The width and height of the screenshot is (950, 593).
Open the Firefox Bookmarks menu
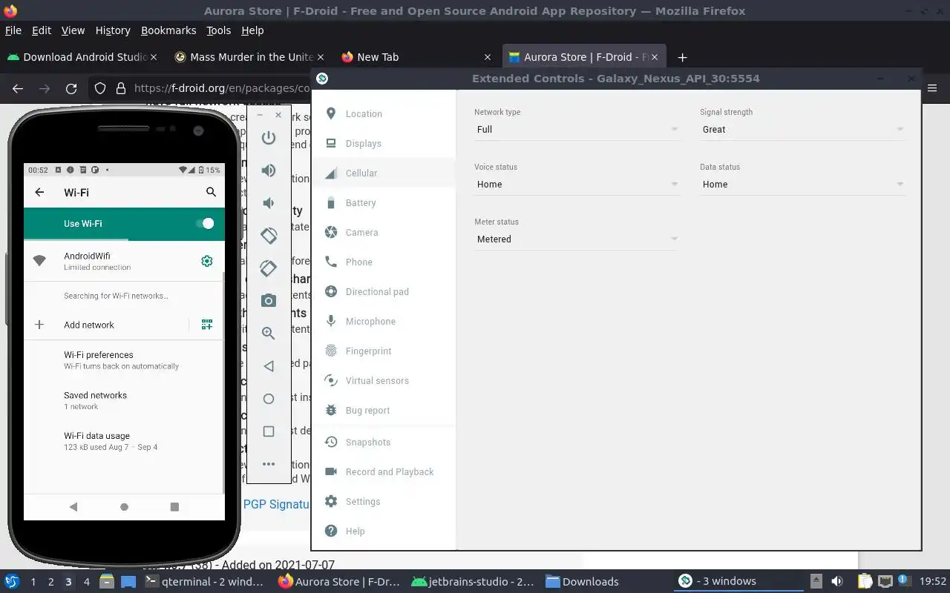point(168,30)
